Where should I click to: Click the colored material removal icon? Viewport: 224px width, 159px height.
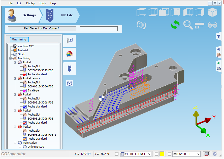pos(70,54)
